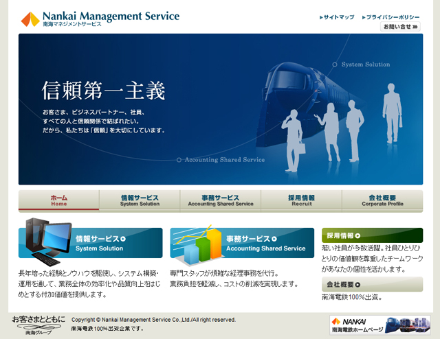Open the サイトマップ link
Image resolution: width=440 pixels, height=339 pixels.
tap(337, 17)
